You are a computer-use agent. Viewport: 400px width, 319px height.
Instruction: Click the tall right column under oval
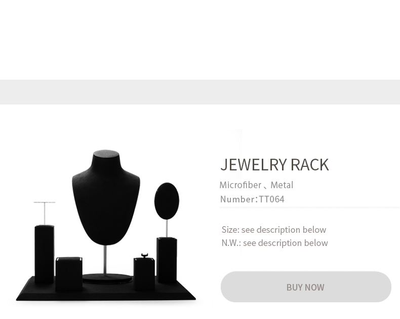[167, 260]
